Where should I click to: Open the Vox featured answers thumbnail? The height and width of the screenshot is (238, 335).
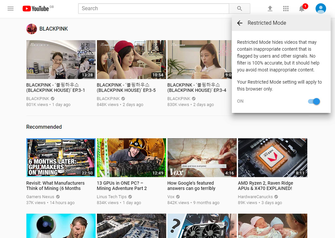coord(202,158)
